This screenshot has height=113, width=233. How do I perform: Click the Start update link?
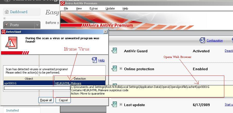pos(229,105)
